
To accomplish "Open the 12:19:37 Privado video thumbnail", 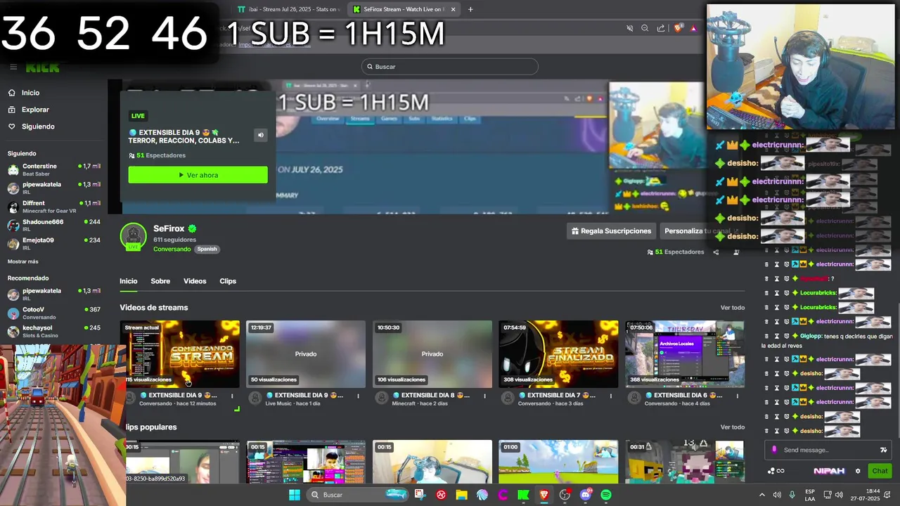I will [x=306, y=354].
